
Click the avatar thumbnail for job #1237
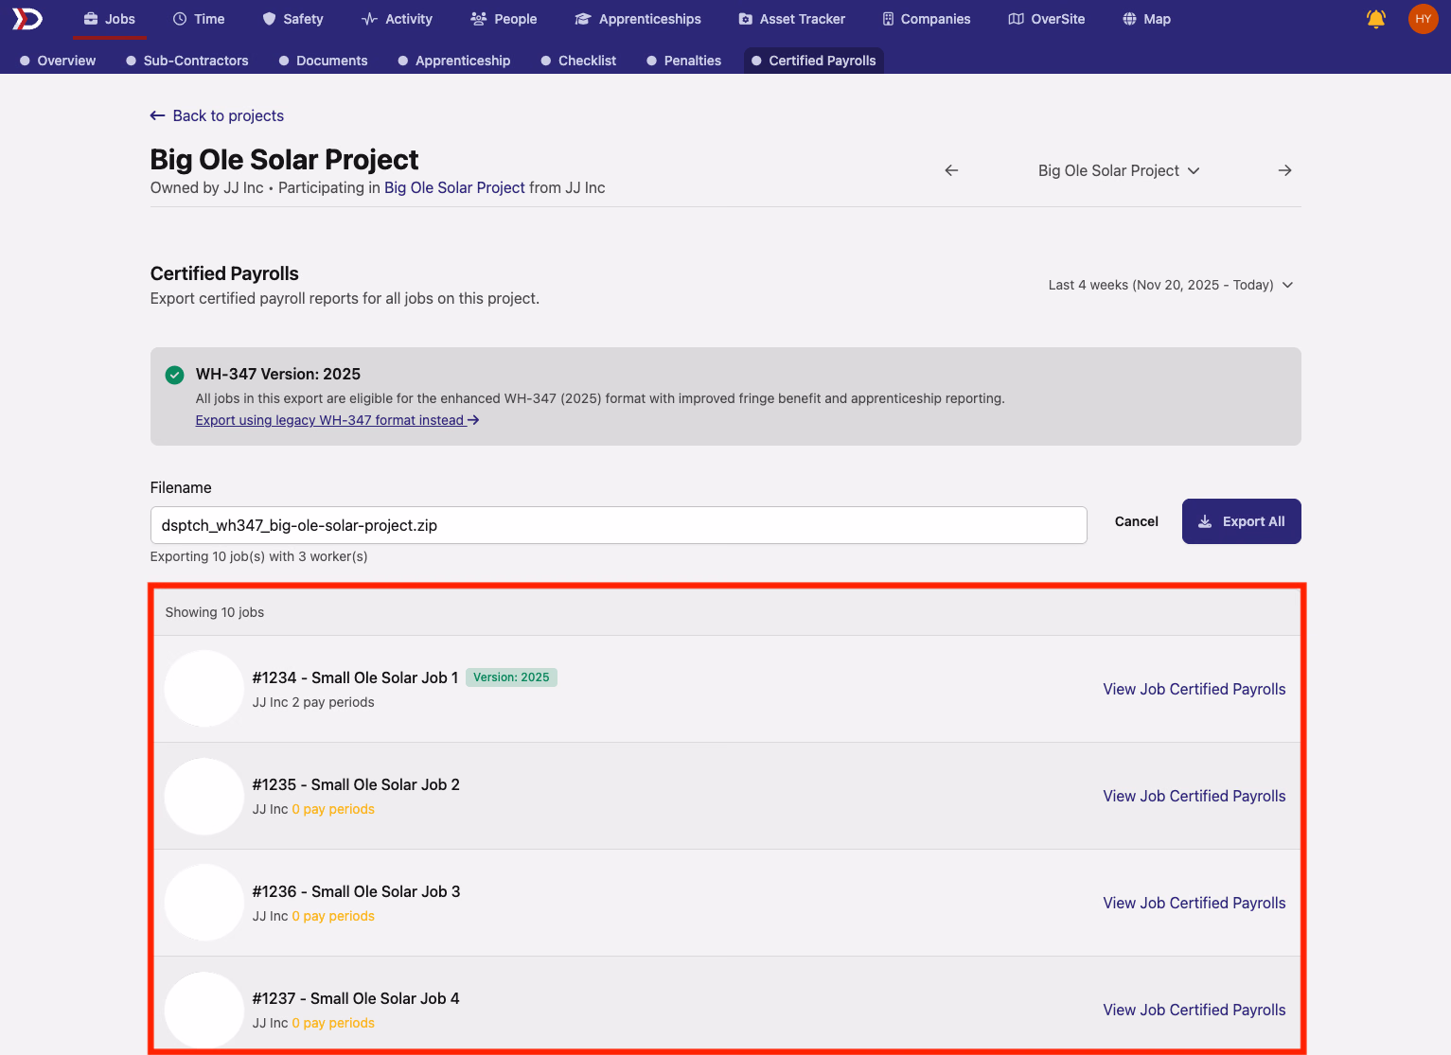click(x=204, y=1010)
